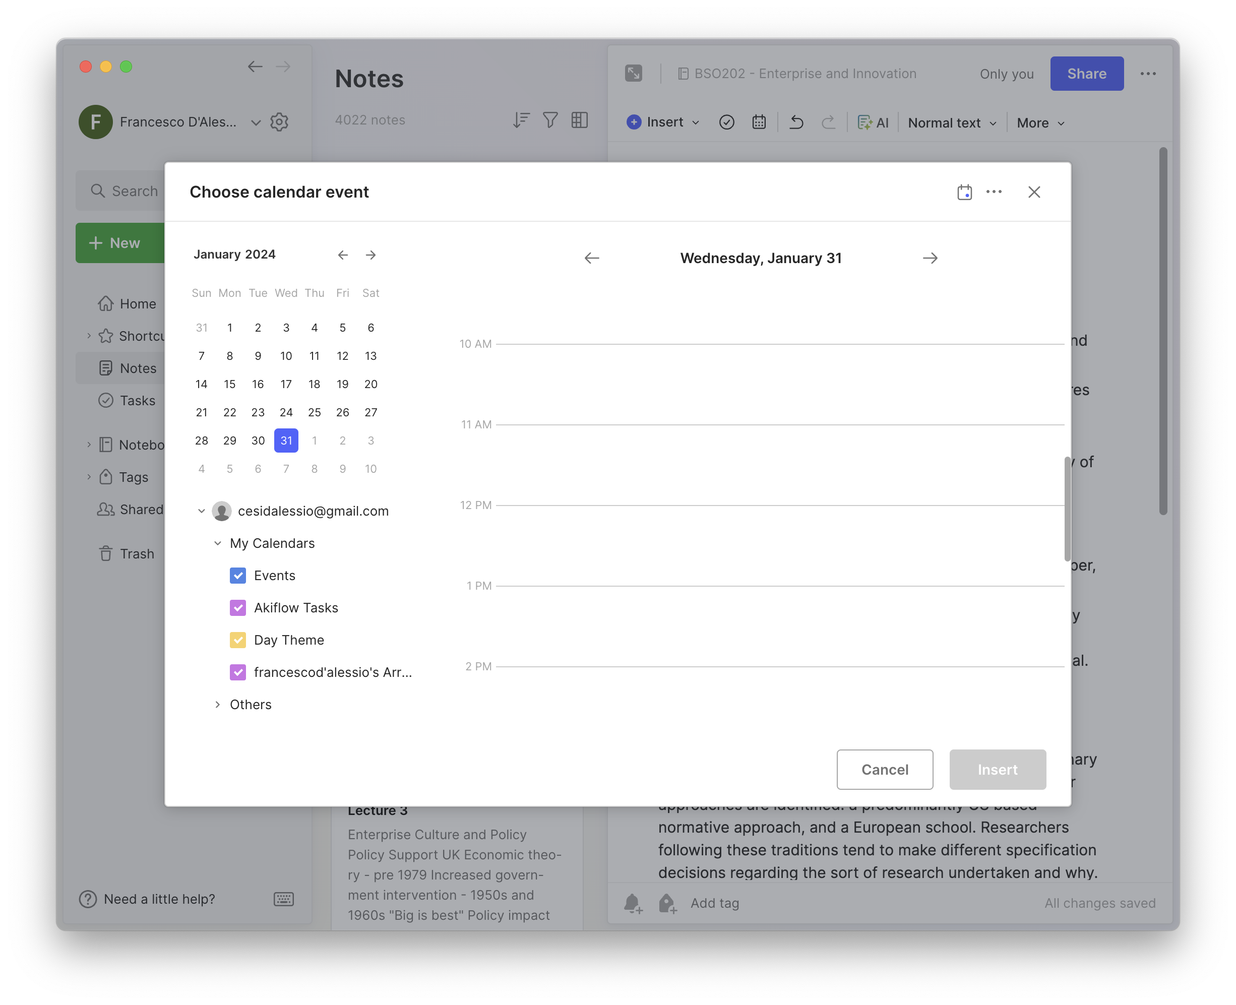Image resolution: width=1236 pixels, height=1005 pixels.
Task: Click the undo icon in editor toolbar
Action: pyautogui.click(x=796, y=122)
